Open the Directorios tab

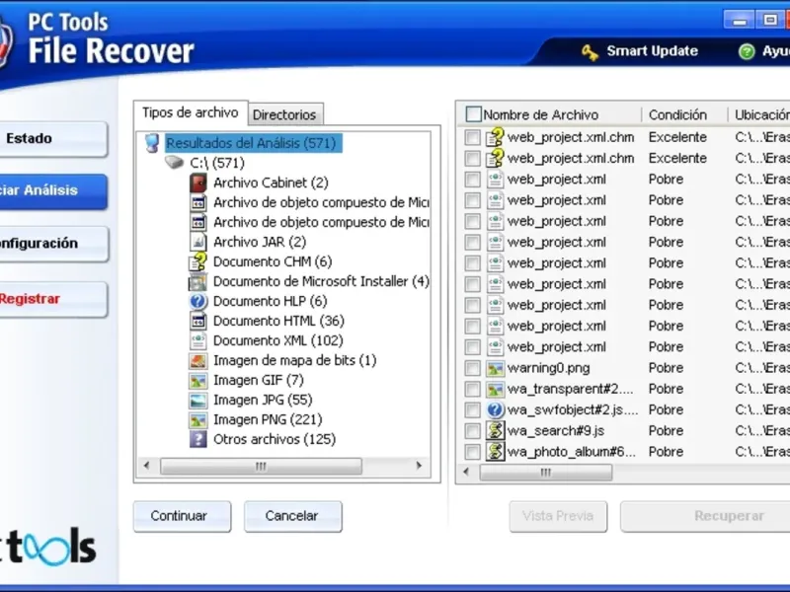[284, 114]
